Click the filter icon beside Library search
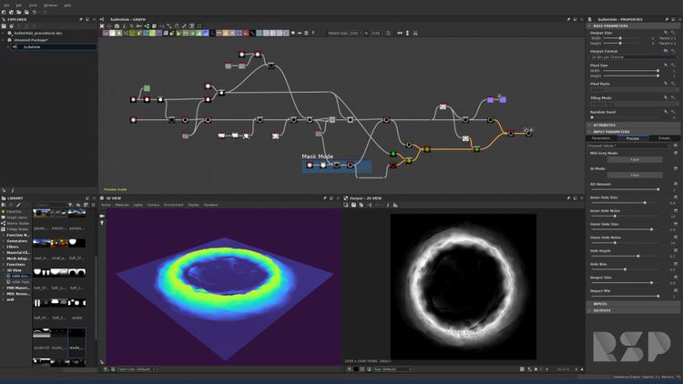The height and width of the screenshot is (384, 683). [70, 205]
